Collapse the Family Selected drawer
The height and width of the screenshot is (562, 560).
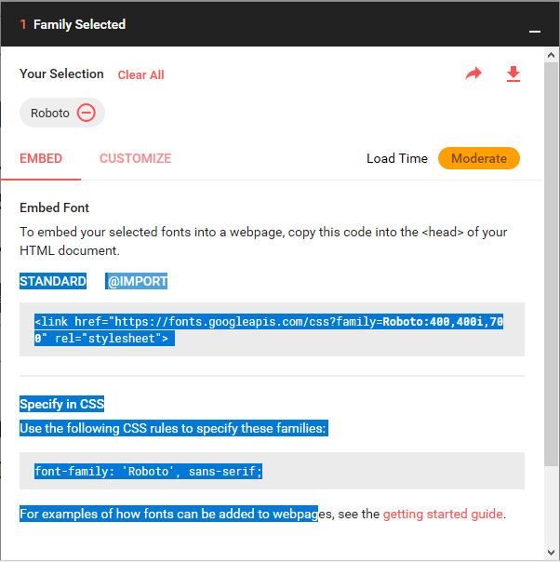coord(535,32)
